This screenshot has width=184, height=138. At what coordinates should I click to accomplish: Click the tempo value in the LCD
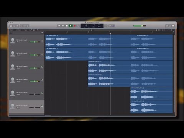point(94,26)
